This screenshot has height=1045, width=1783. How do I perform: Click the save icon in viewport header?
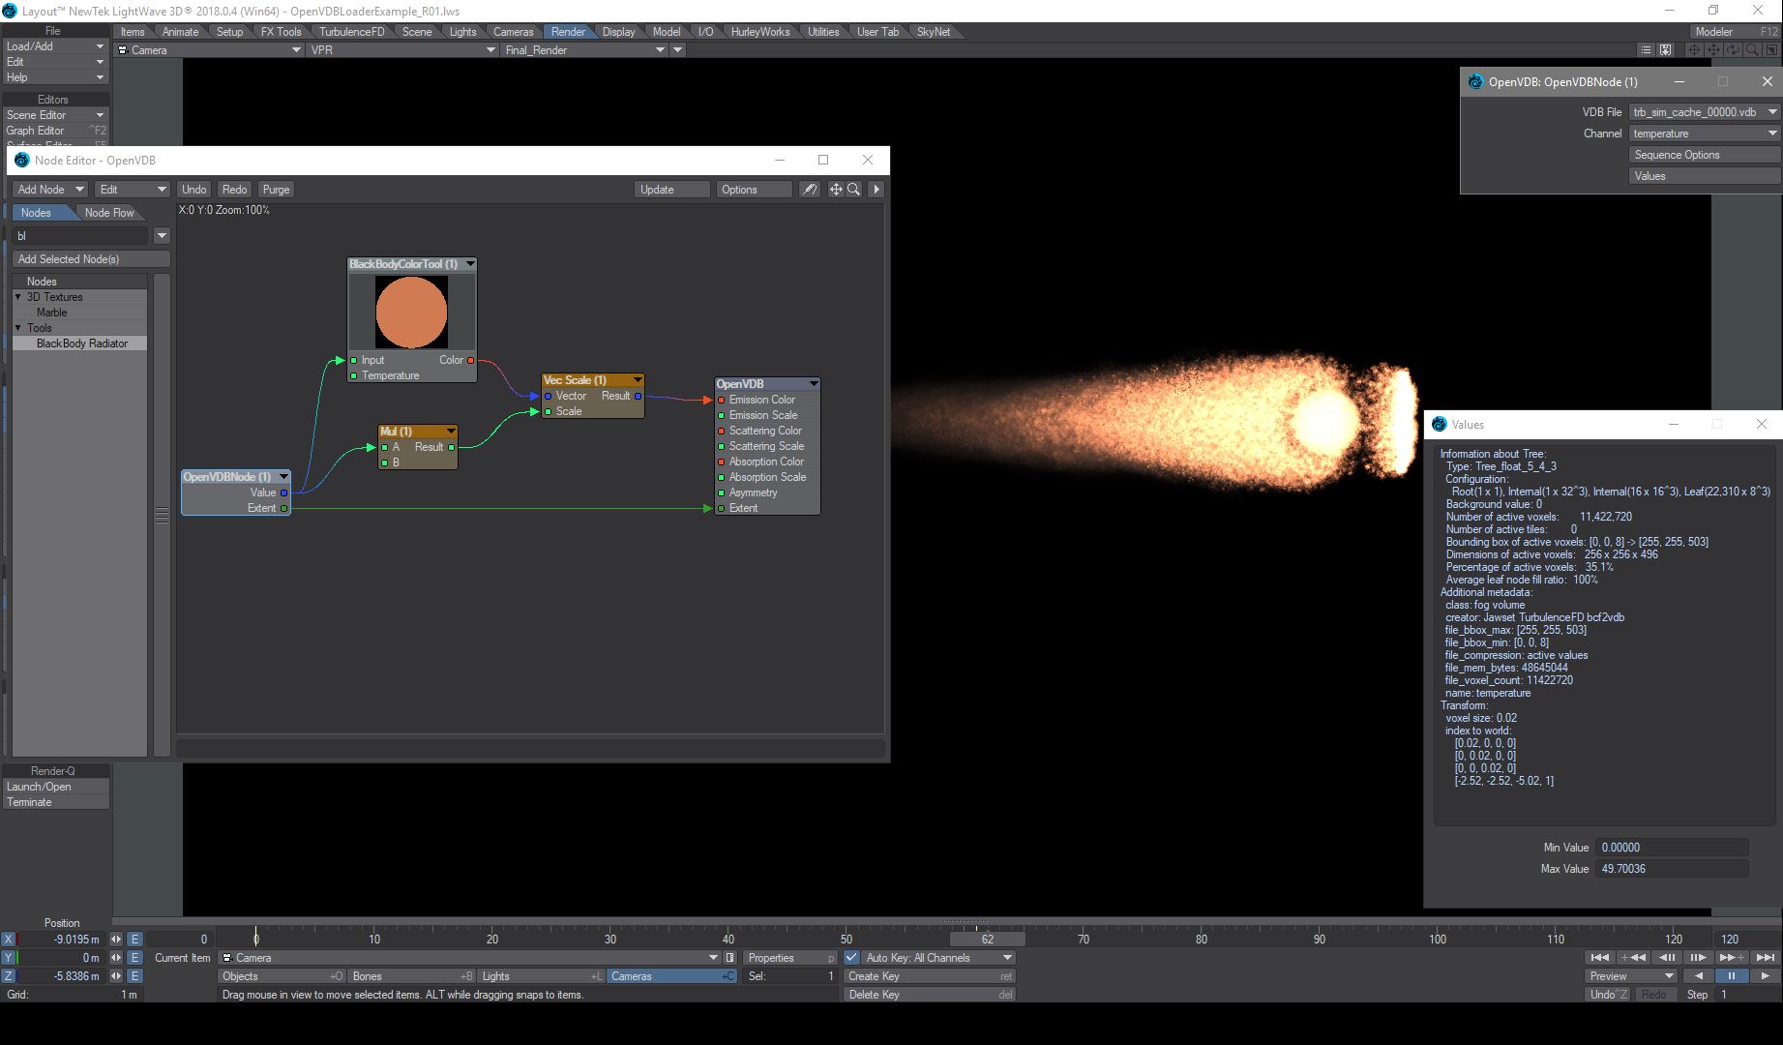1665,50
